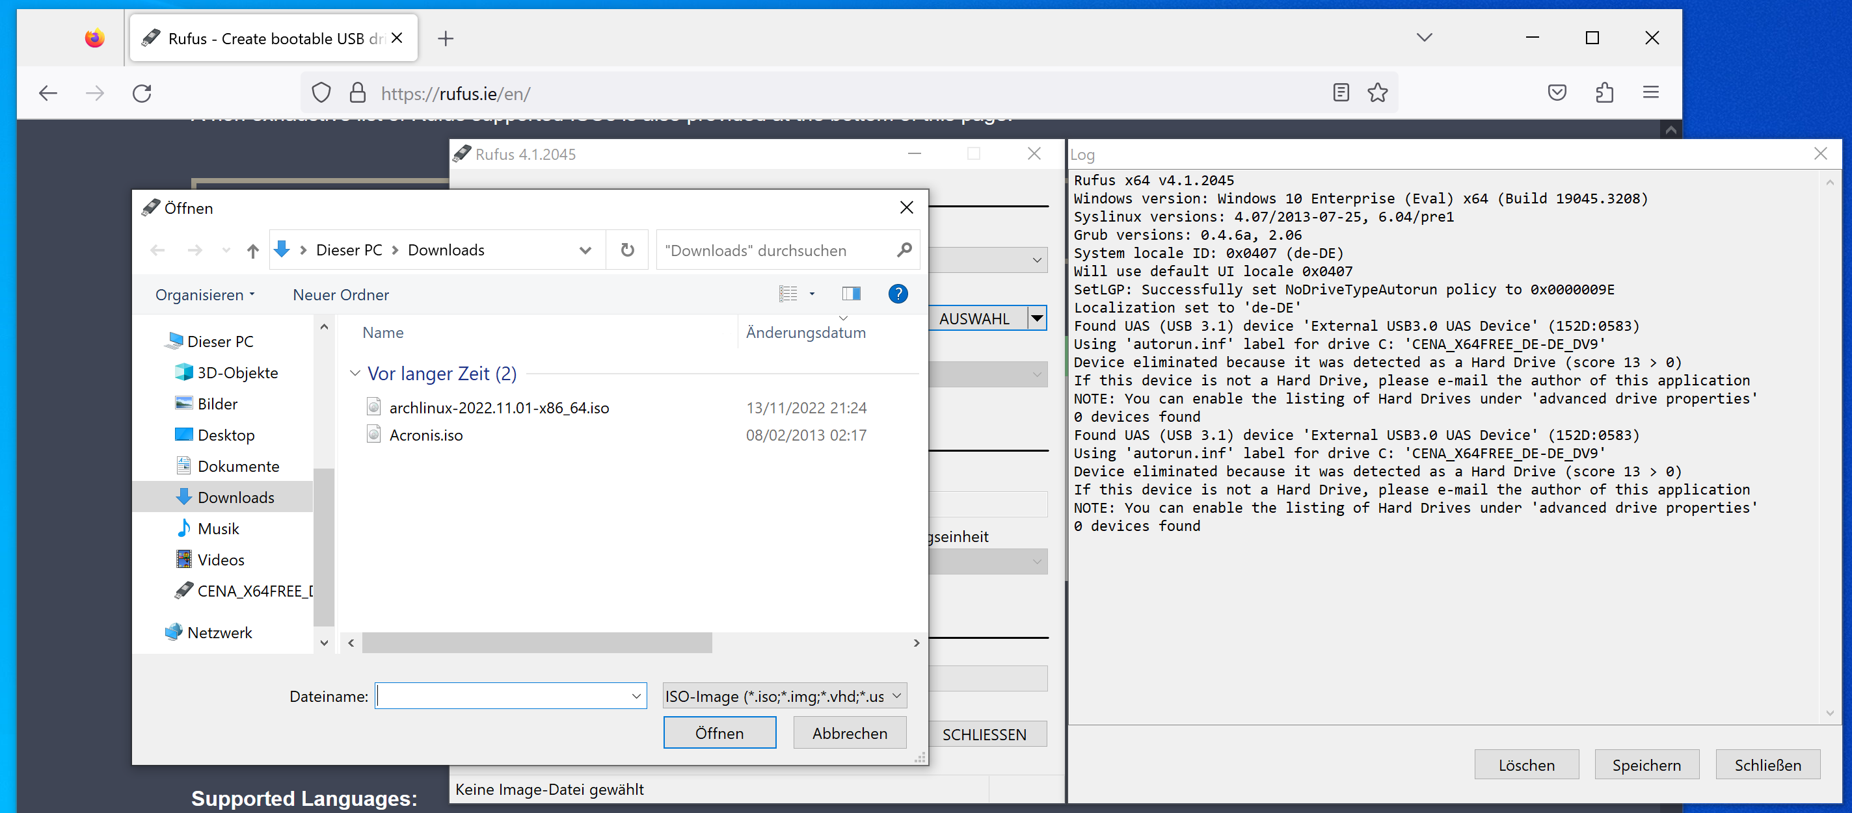Click the Pocket save icon
The height and width of the screenshot is (813, 1852).
point(1557,92)
